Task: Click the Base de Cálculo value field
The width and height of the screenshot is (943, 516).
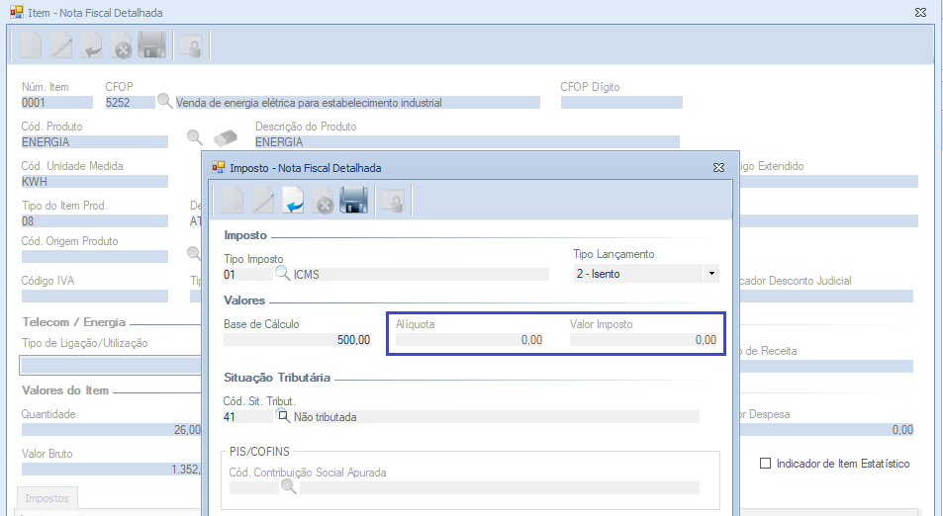Action: pyautogui.click(x=297, y=340)
